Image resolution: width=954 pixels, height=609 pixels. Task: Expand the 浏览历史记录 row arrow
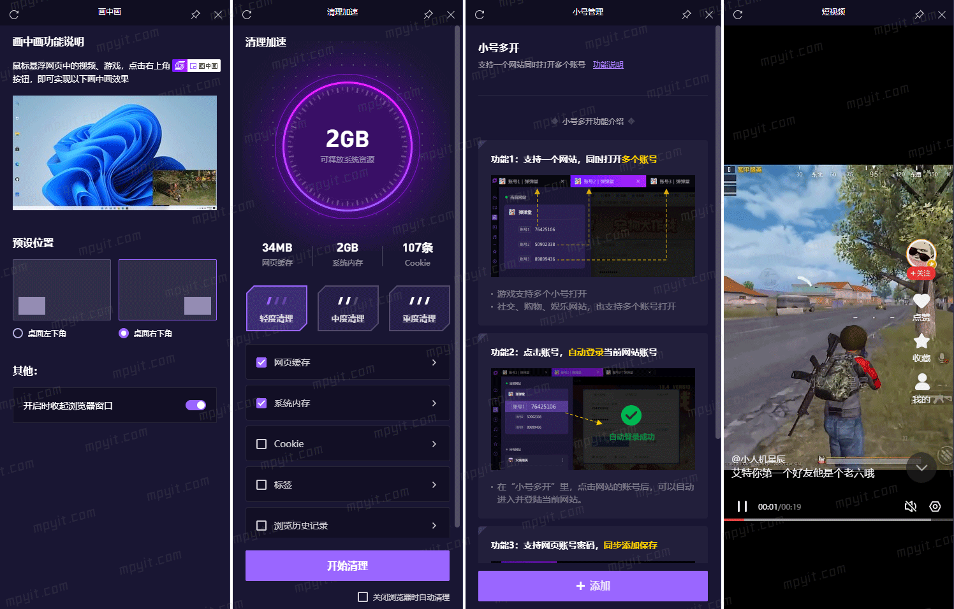434,526
